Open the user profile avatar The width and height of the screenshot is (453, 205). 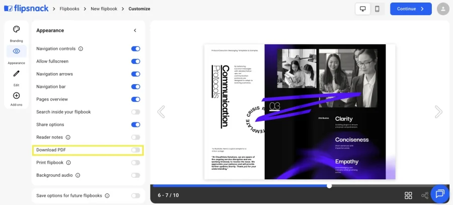(x=443, y=9)
